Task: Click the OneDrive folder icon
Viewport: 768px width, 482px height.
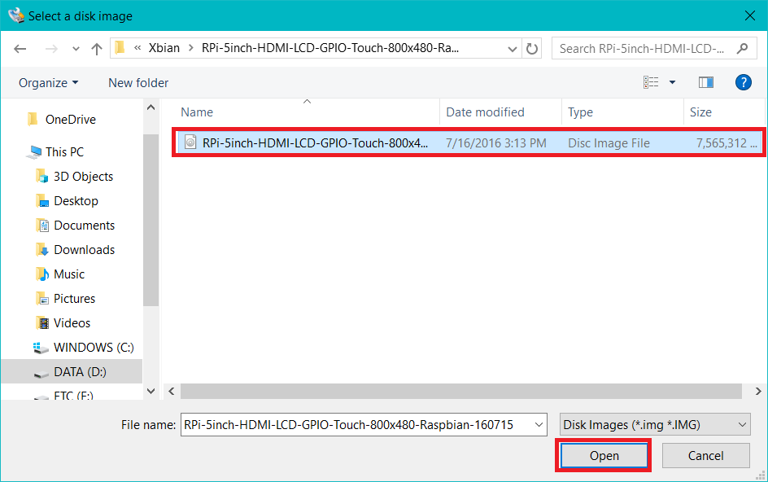Action: pyautogui.click(x=33, y=119)
